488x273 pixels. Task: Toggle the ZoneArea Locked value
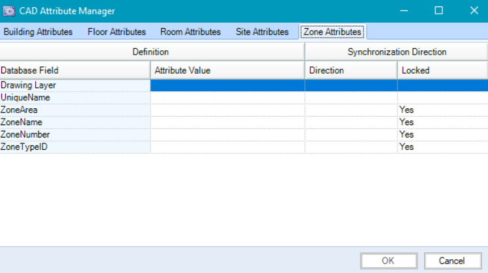tap(442, 110)
